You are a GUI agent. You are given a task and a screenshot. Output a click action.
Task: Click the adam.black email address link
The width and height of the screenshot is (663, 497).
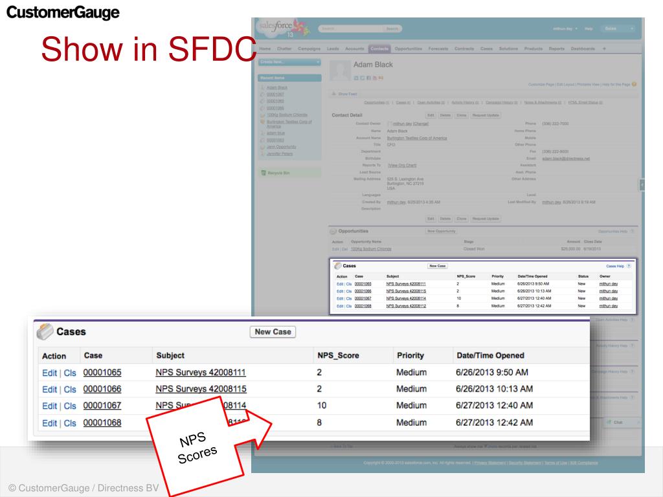(x=566, y=159)
